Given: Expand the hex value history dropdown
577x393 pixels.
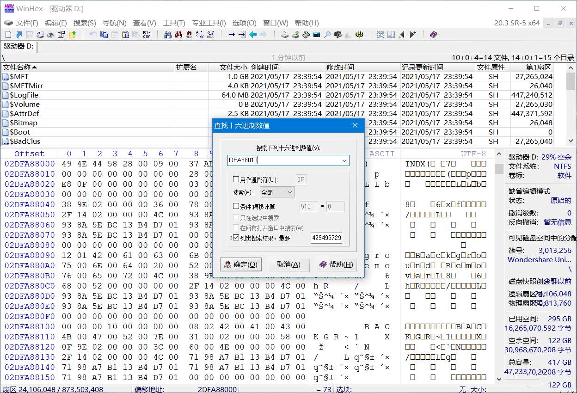Looking at the screenshot, I should pos(344,160).
